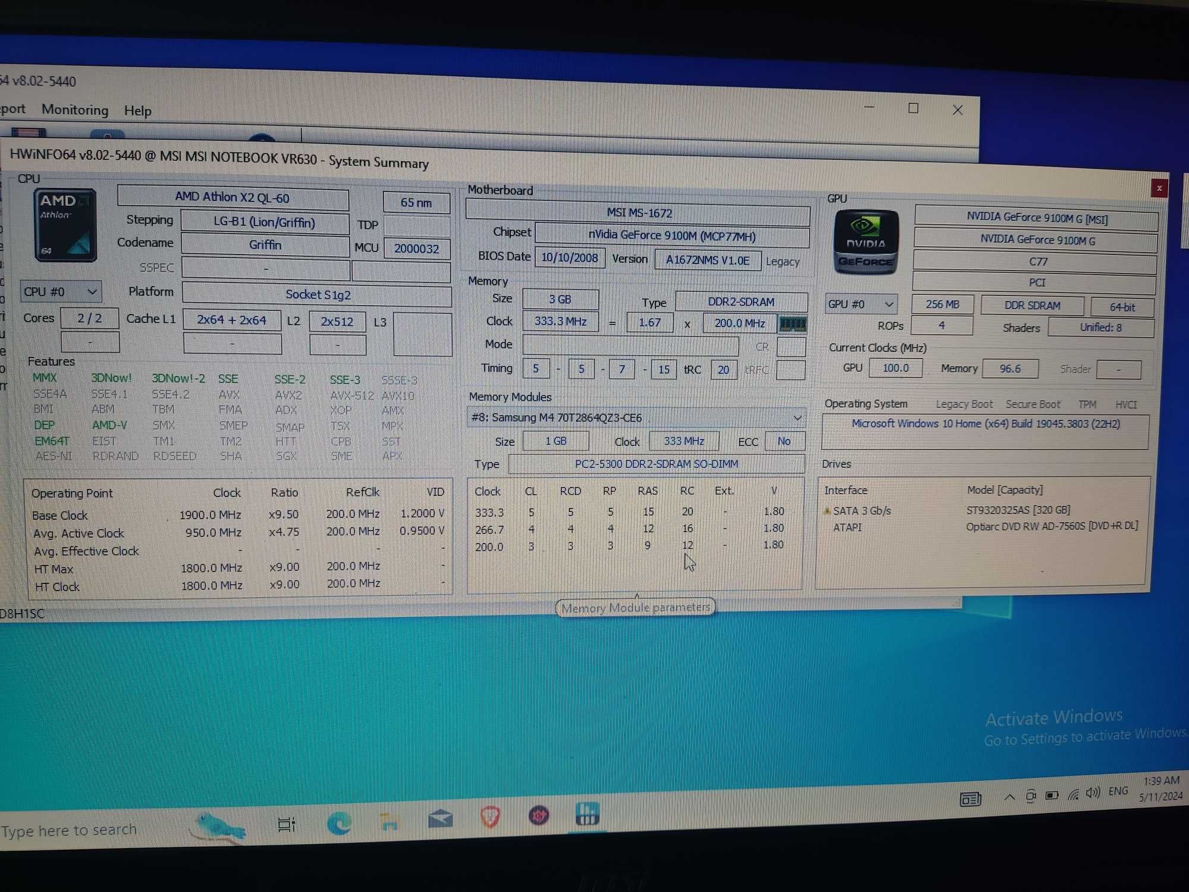
Task: Open the round red app icon on taskbar
Action: pos(539,816)
